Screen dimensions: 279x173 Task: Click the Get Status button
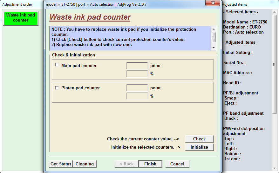[61, 164]
